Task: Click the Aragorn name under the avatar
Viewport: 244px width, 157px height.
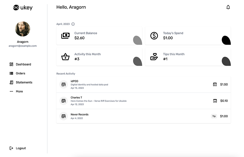Action: click(x=23, y=42)
